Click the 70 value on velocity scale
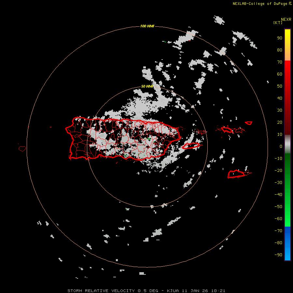 [x=280, y=62]
